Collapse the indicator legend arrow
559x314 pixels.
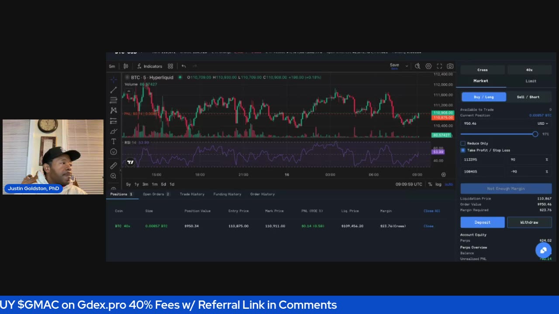(x=128, y=91)
